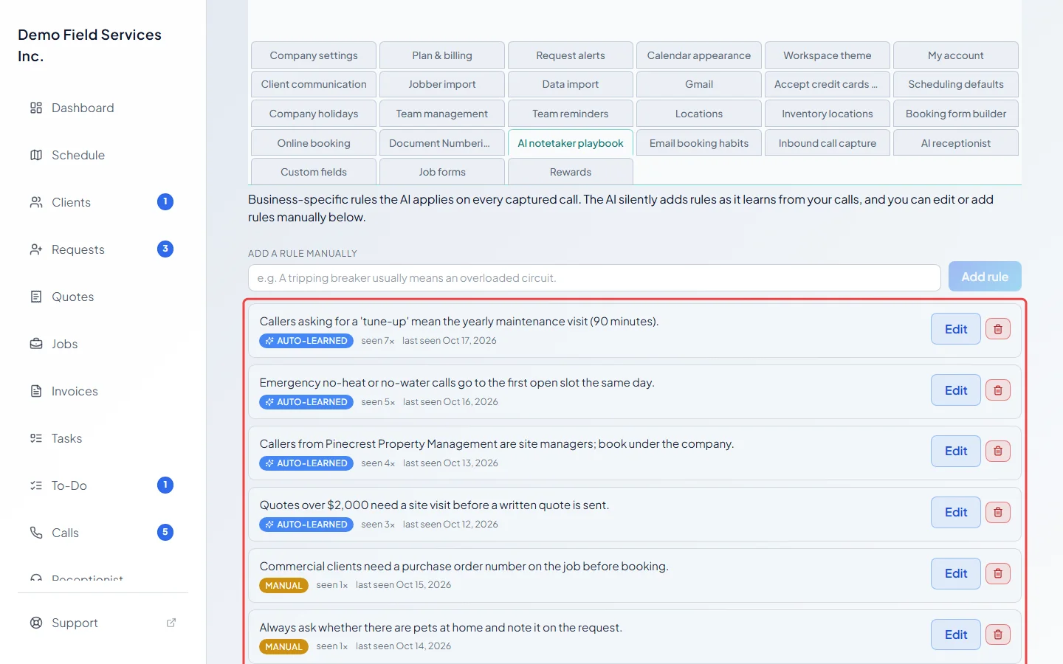Delete the emergency no-heat rule trash icon
1063x664 pixels.
click(998, 390)
